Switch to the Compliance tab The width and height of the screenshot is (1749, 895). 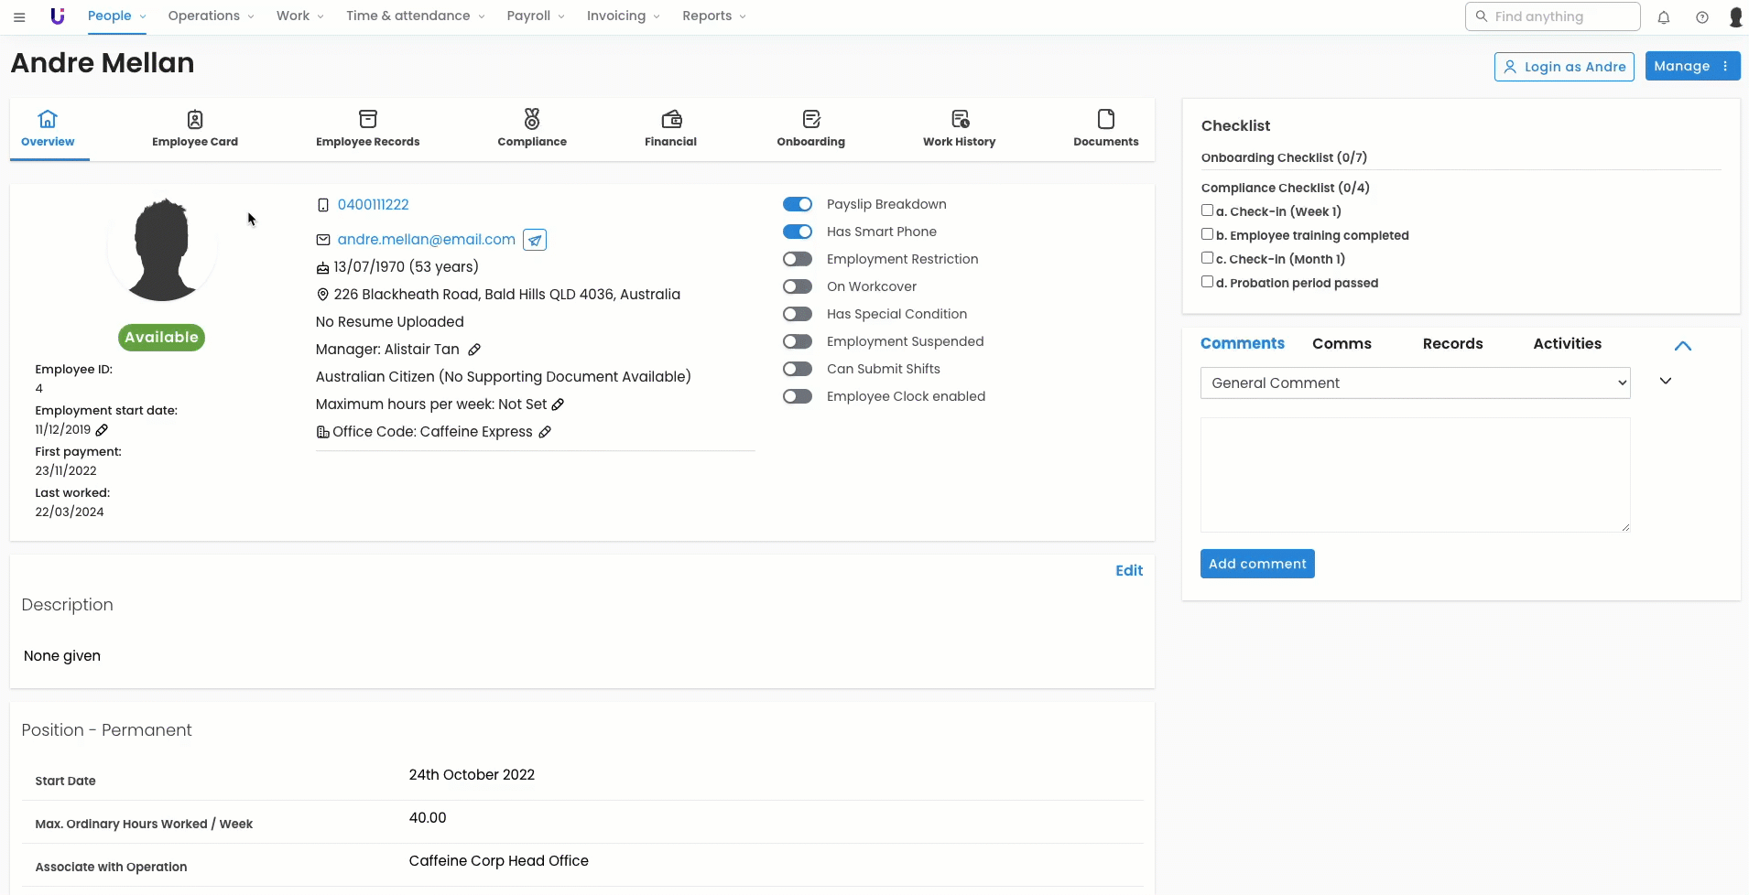coord(532,129)
